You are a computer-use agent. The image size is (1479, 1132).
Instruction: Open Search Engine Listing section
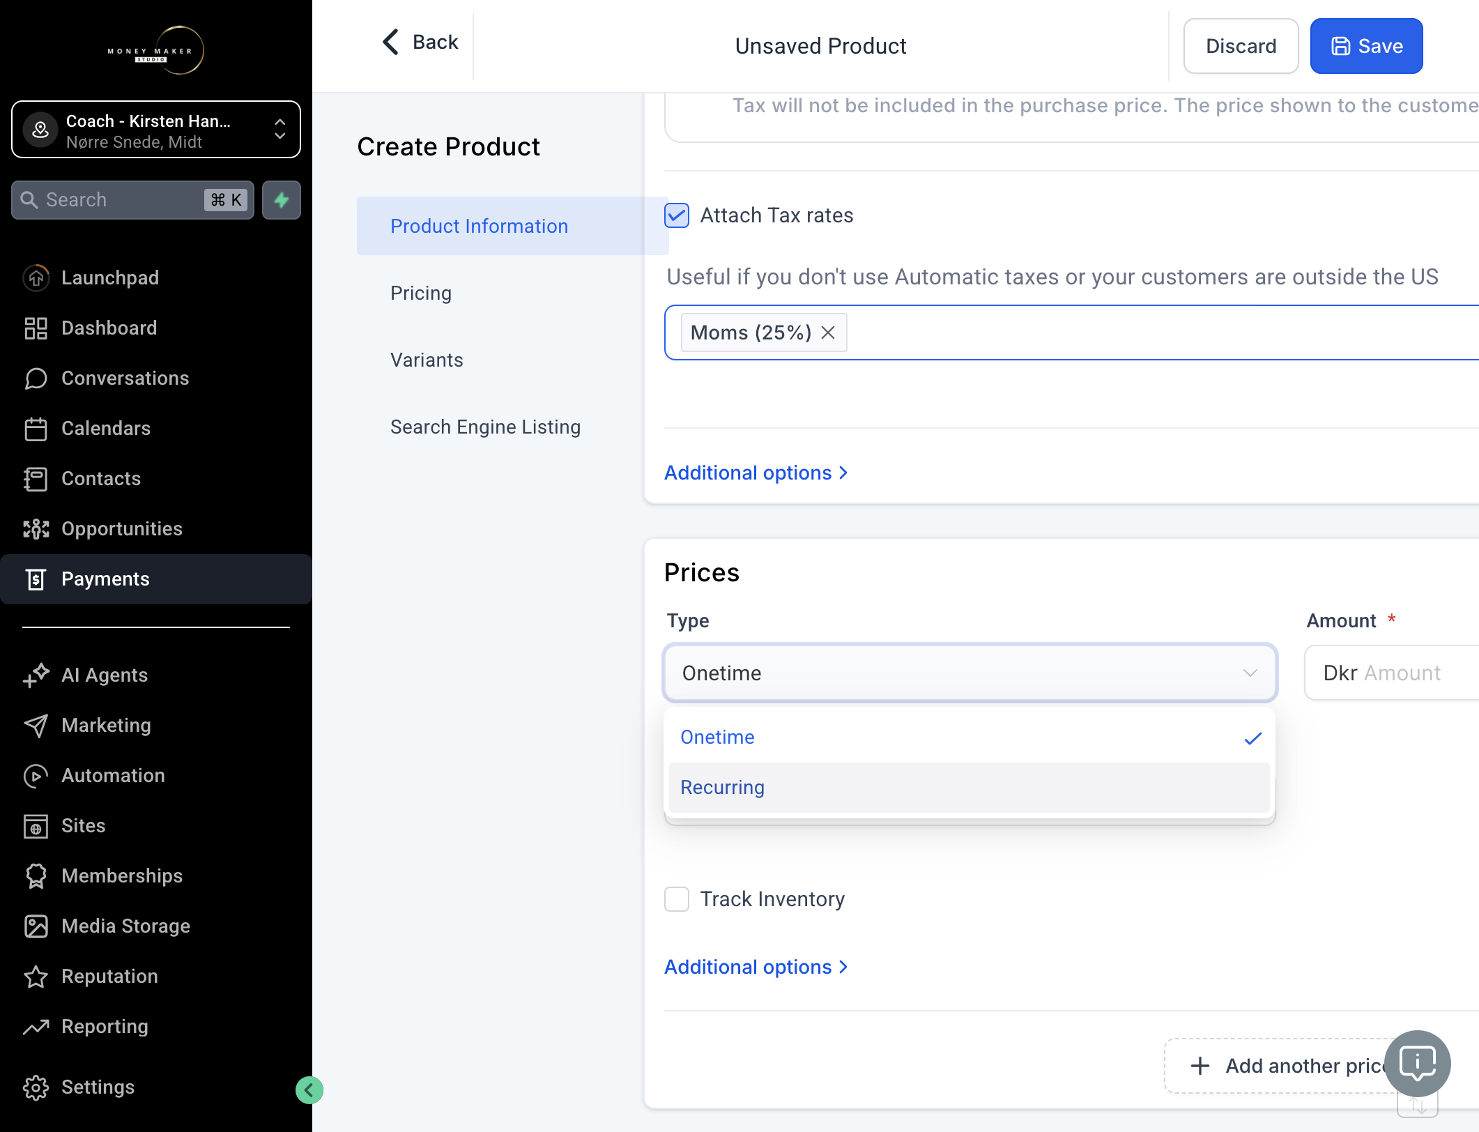[485, 427]
